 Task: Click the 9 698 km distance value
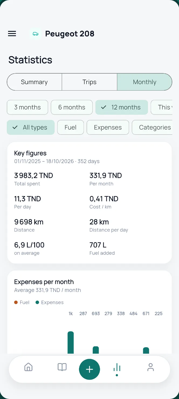29,222
